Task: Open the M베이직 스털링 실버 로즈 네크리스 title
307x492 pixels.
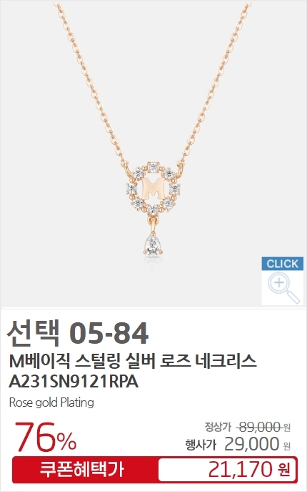Action: [133, 361]
